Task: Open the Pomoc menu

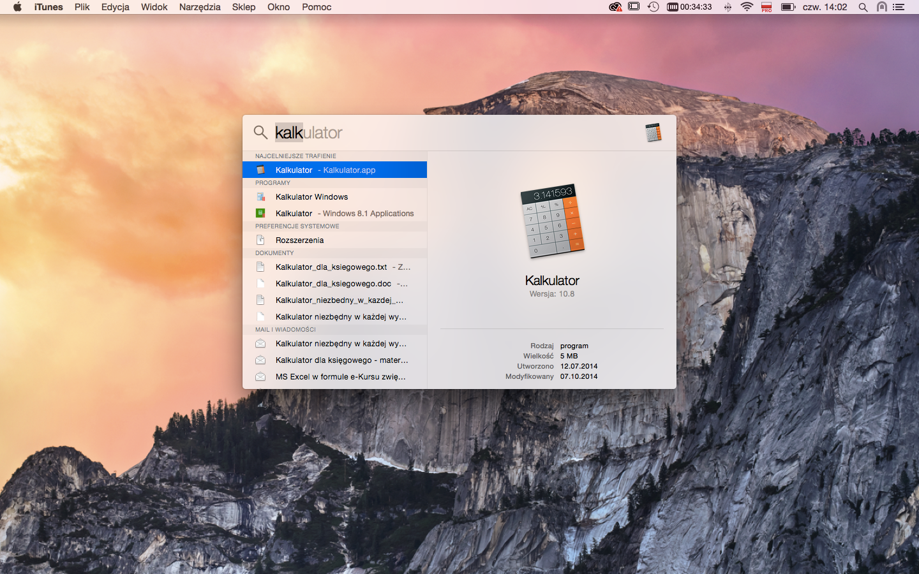Action: coord(317,7)
